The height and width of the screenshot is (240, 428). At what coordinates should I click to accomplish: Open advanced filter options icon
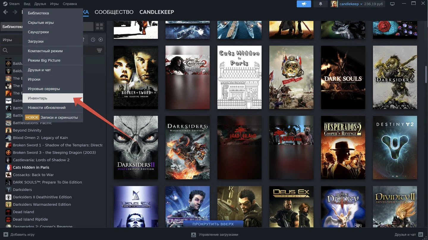point(99,50)
